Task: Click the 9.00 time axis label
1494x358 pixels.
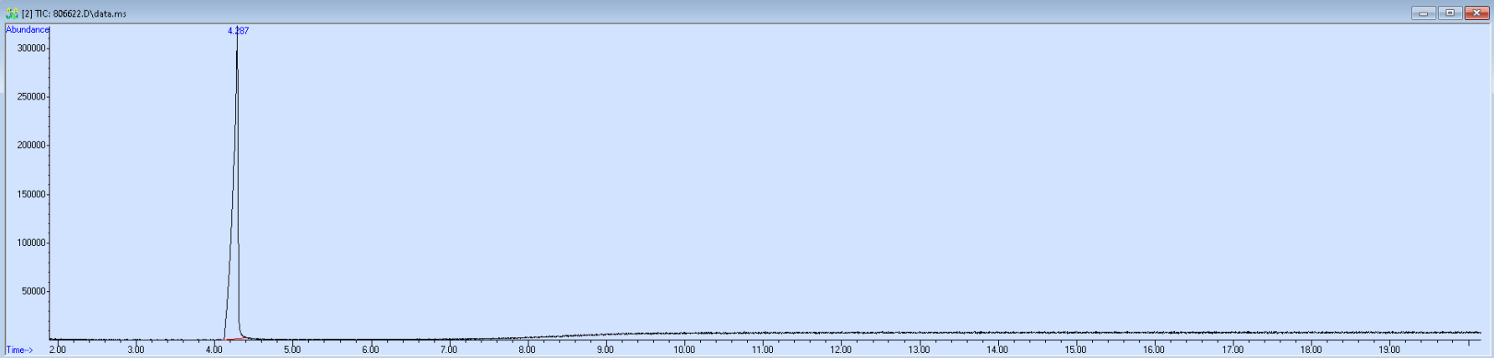Action: (605, 350)
